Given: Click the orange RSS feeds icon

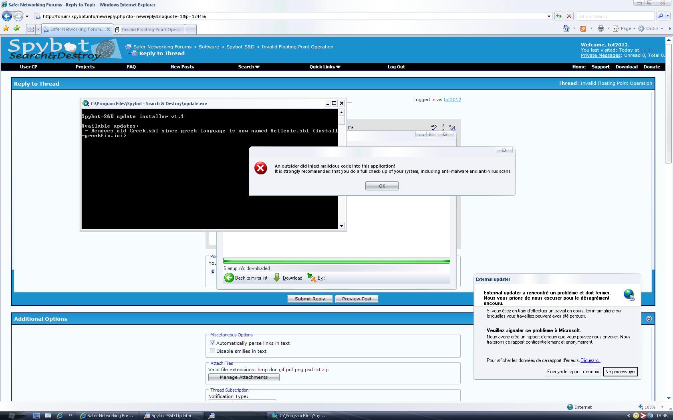Looking at the screenshot, I should [x=583, y=28].
